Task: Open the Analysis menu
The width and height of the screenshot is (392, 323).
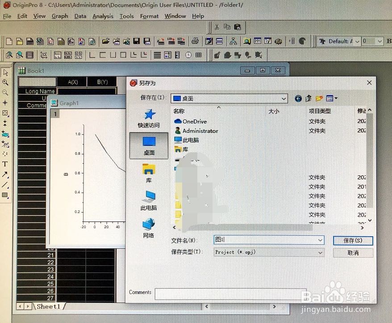Action: [103, 16]
